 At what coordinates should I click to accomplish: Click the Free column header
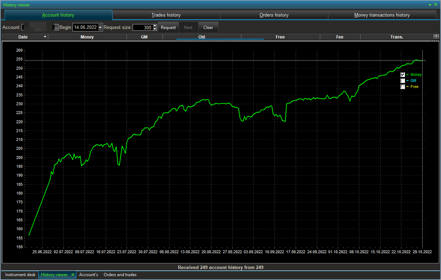point(280,37)
